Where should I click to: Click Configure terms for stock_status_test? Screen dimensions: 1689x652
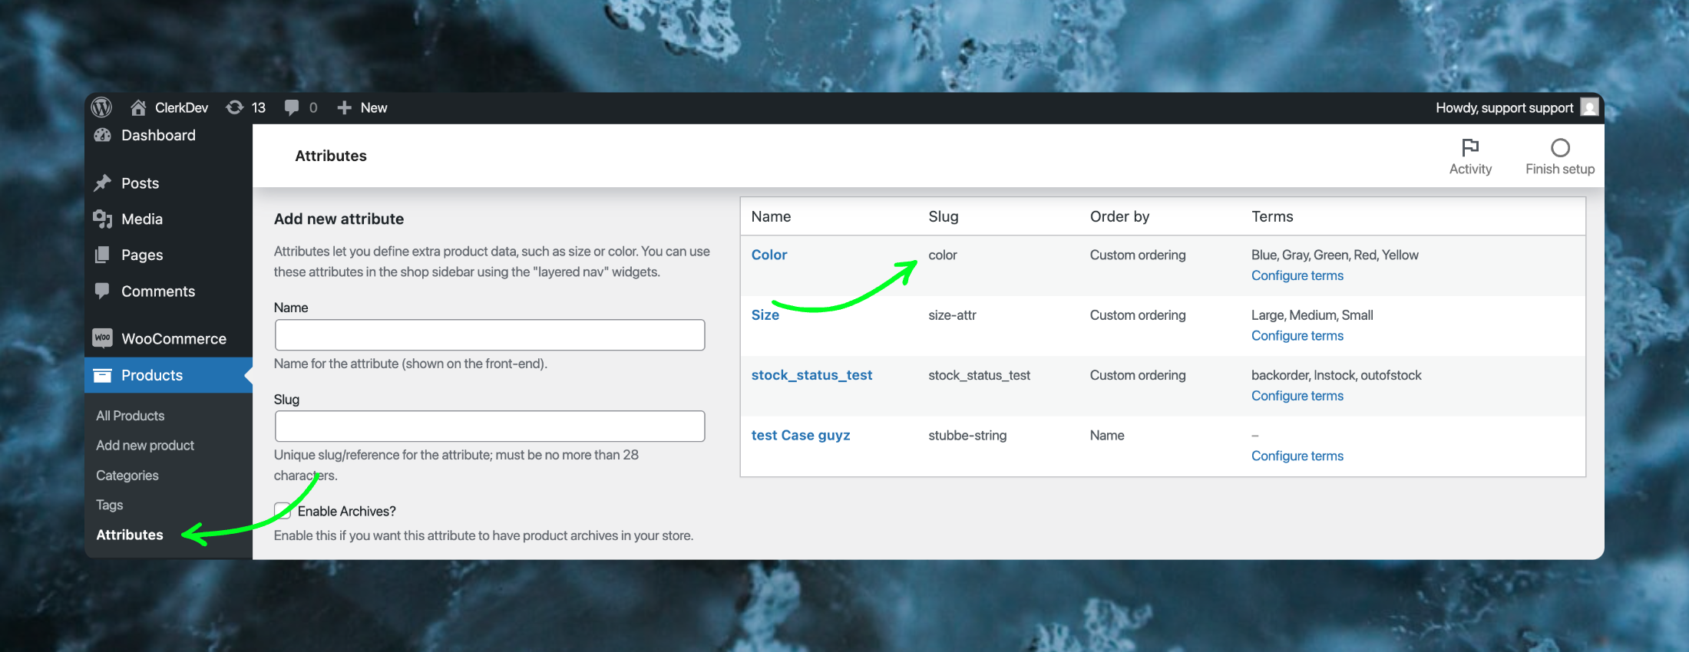click(1297, 396)
